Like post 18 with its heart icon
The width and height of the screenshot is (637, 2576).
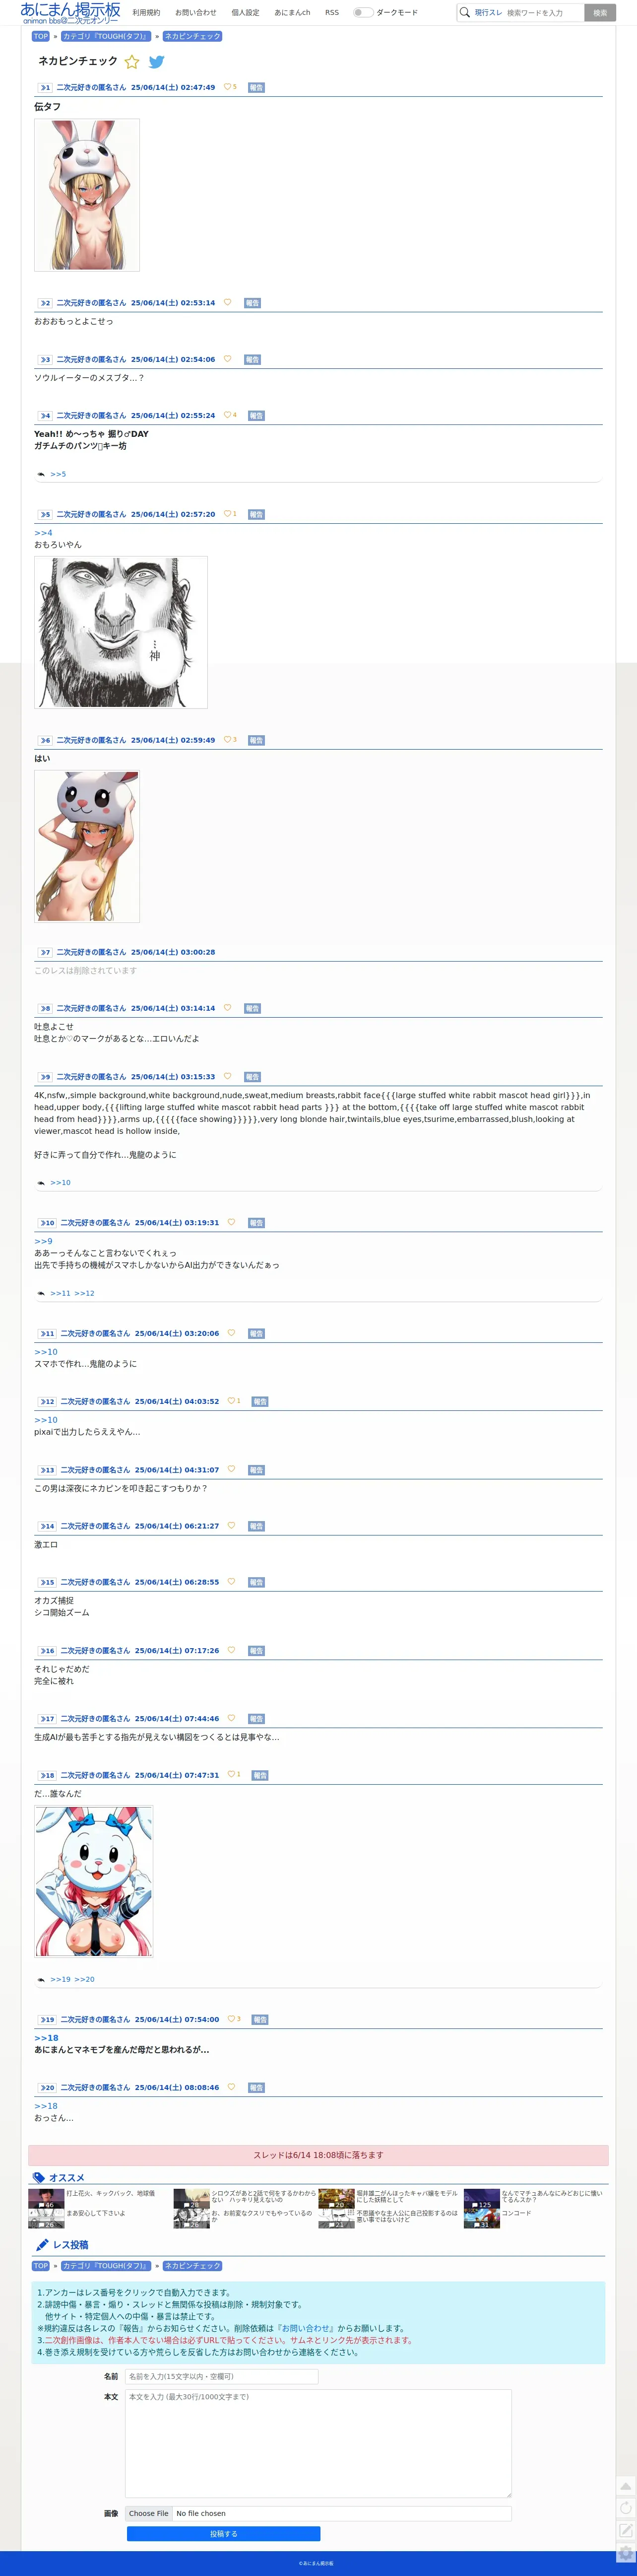(x=231, y=1774)
